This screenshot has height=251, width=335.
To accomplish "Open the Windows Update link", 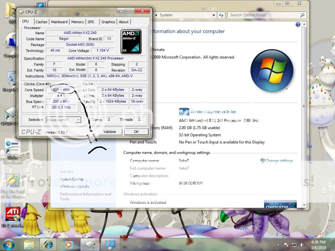I will pyautogui.click(x=75, y=187).
